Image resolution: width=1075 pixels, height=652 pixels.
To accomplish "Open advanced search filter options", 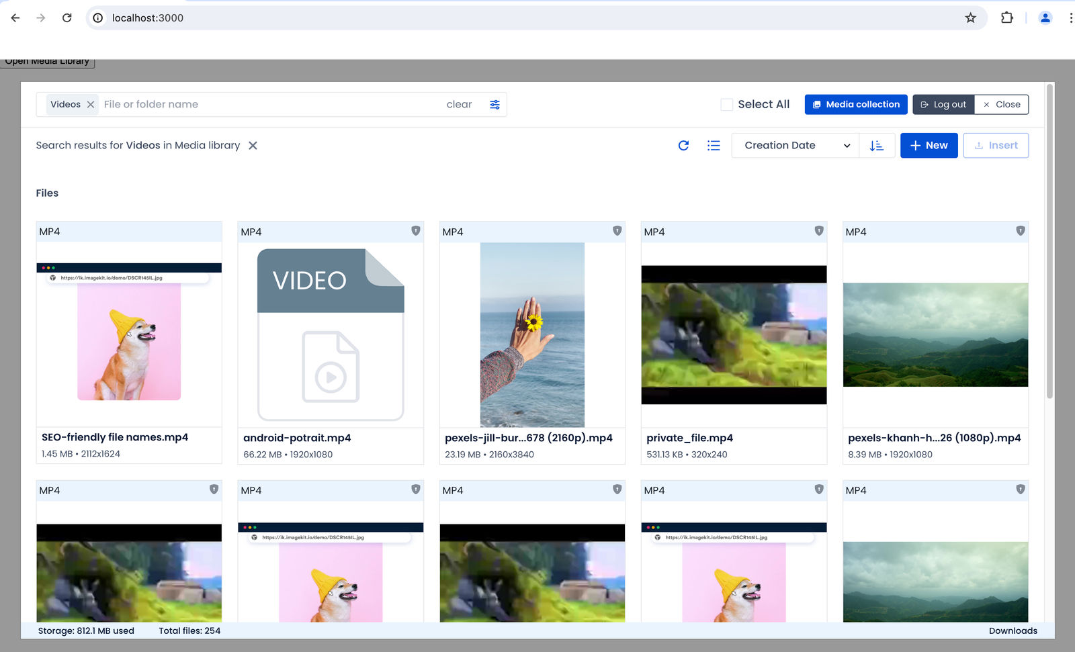I will 494,105.
